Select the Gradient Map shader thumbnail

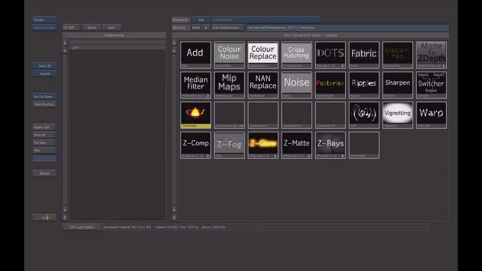click(398, 55)
